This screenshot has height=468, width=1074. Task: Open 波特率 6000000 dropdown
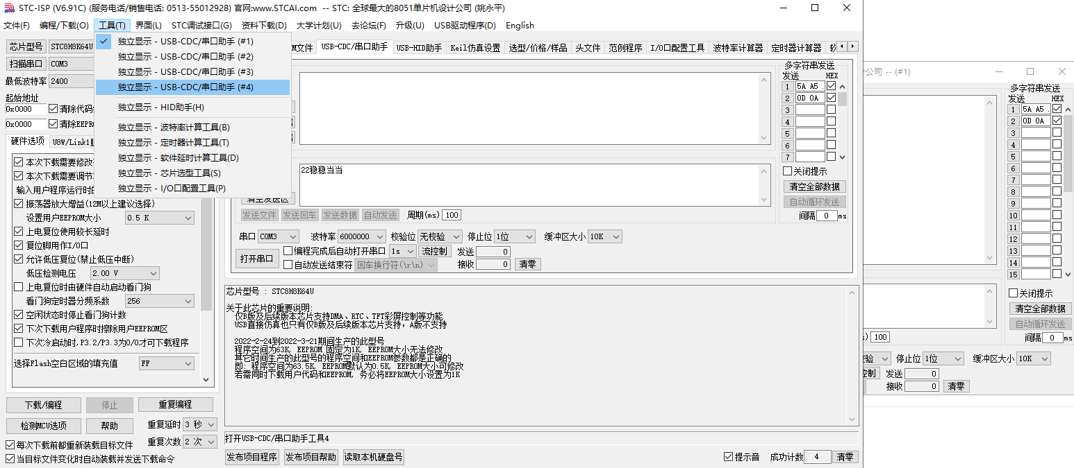362,236
